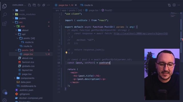Refresh the Explorer file tree

point(39,5)
